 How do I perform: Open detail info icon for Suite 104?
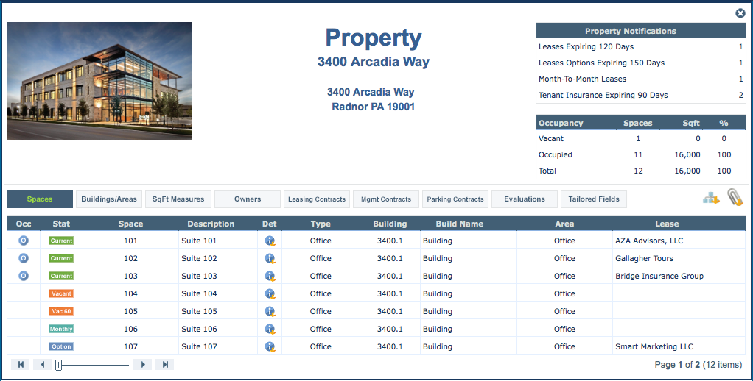tap(270, 293)
